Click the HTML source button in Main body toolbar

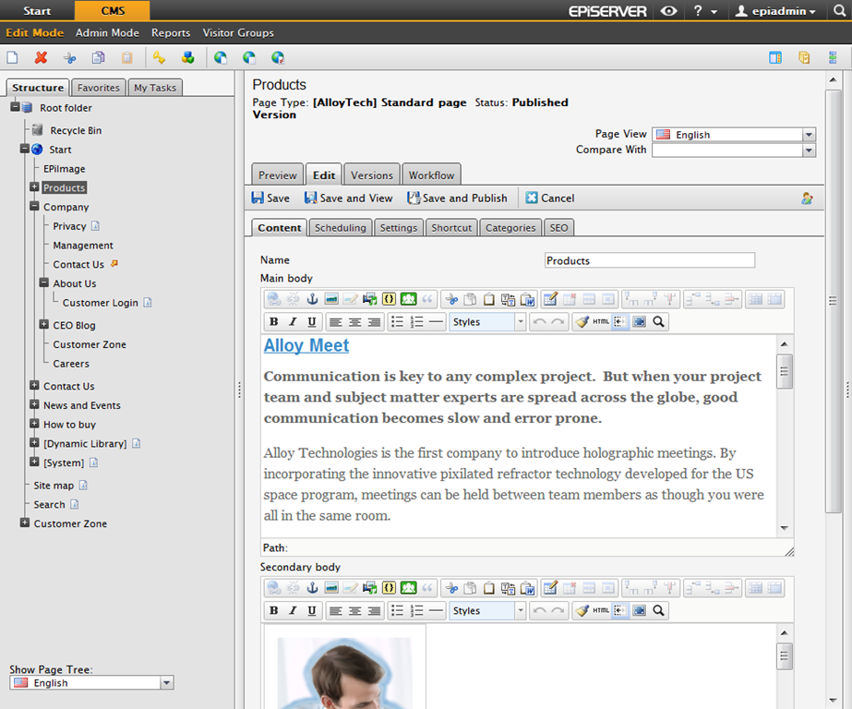coord(601,322)
